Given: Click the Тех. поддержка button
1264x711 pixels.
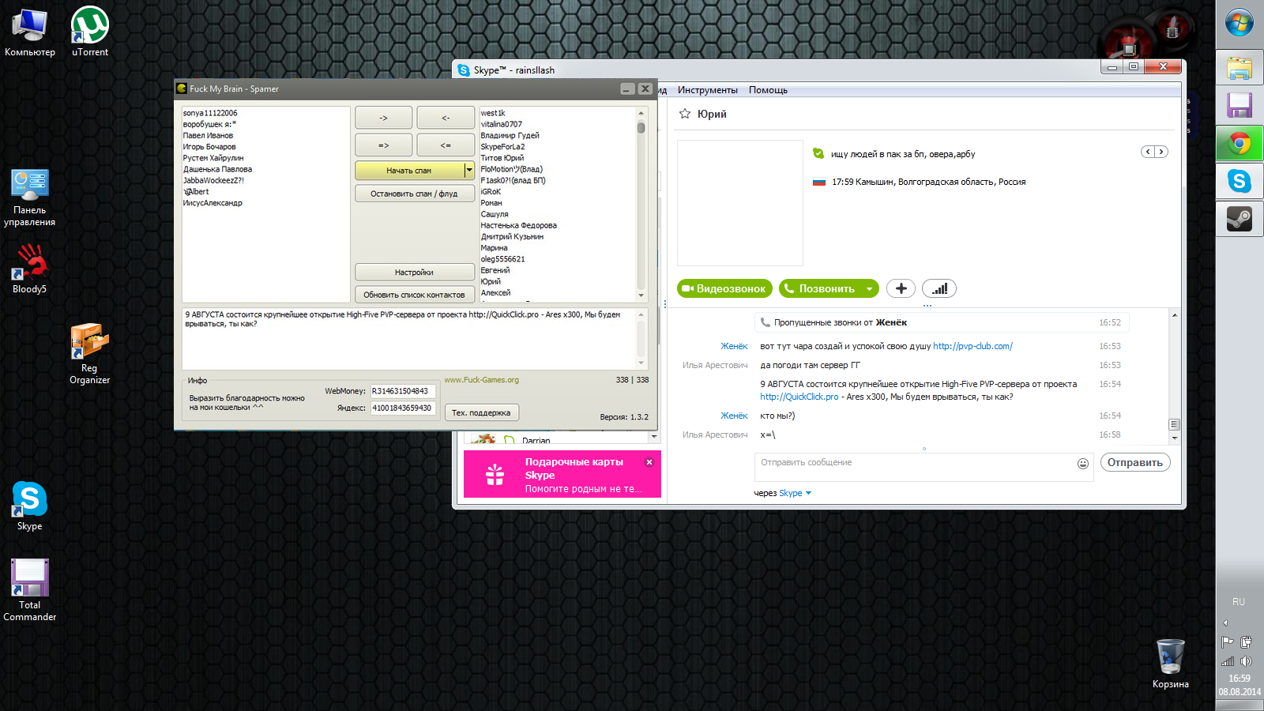Looking at the screenshot, I should pyautogui.click(x=482, y=412).
